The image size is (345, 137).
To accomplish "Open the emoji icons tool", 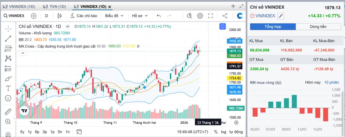I will pos(8,98).
